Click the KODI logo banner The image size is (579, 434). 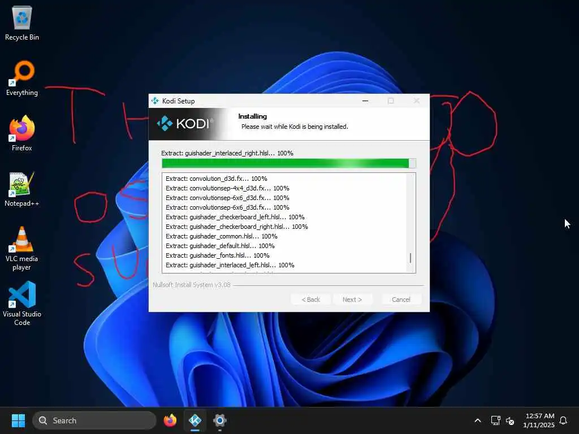point(185,124)
